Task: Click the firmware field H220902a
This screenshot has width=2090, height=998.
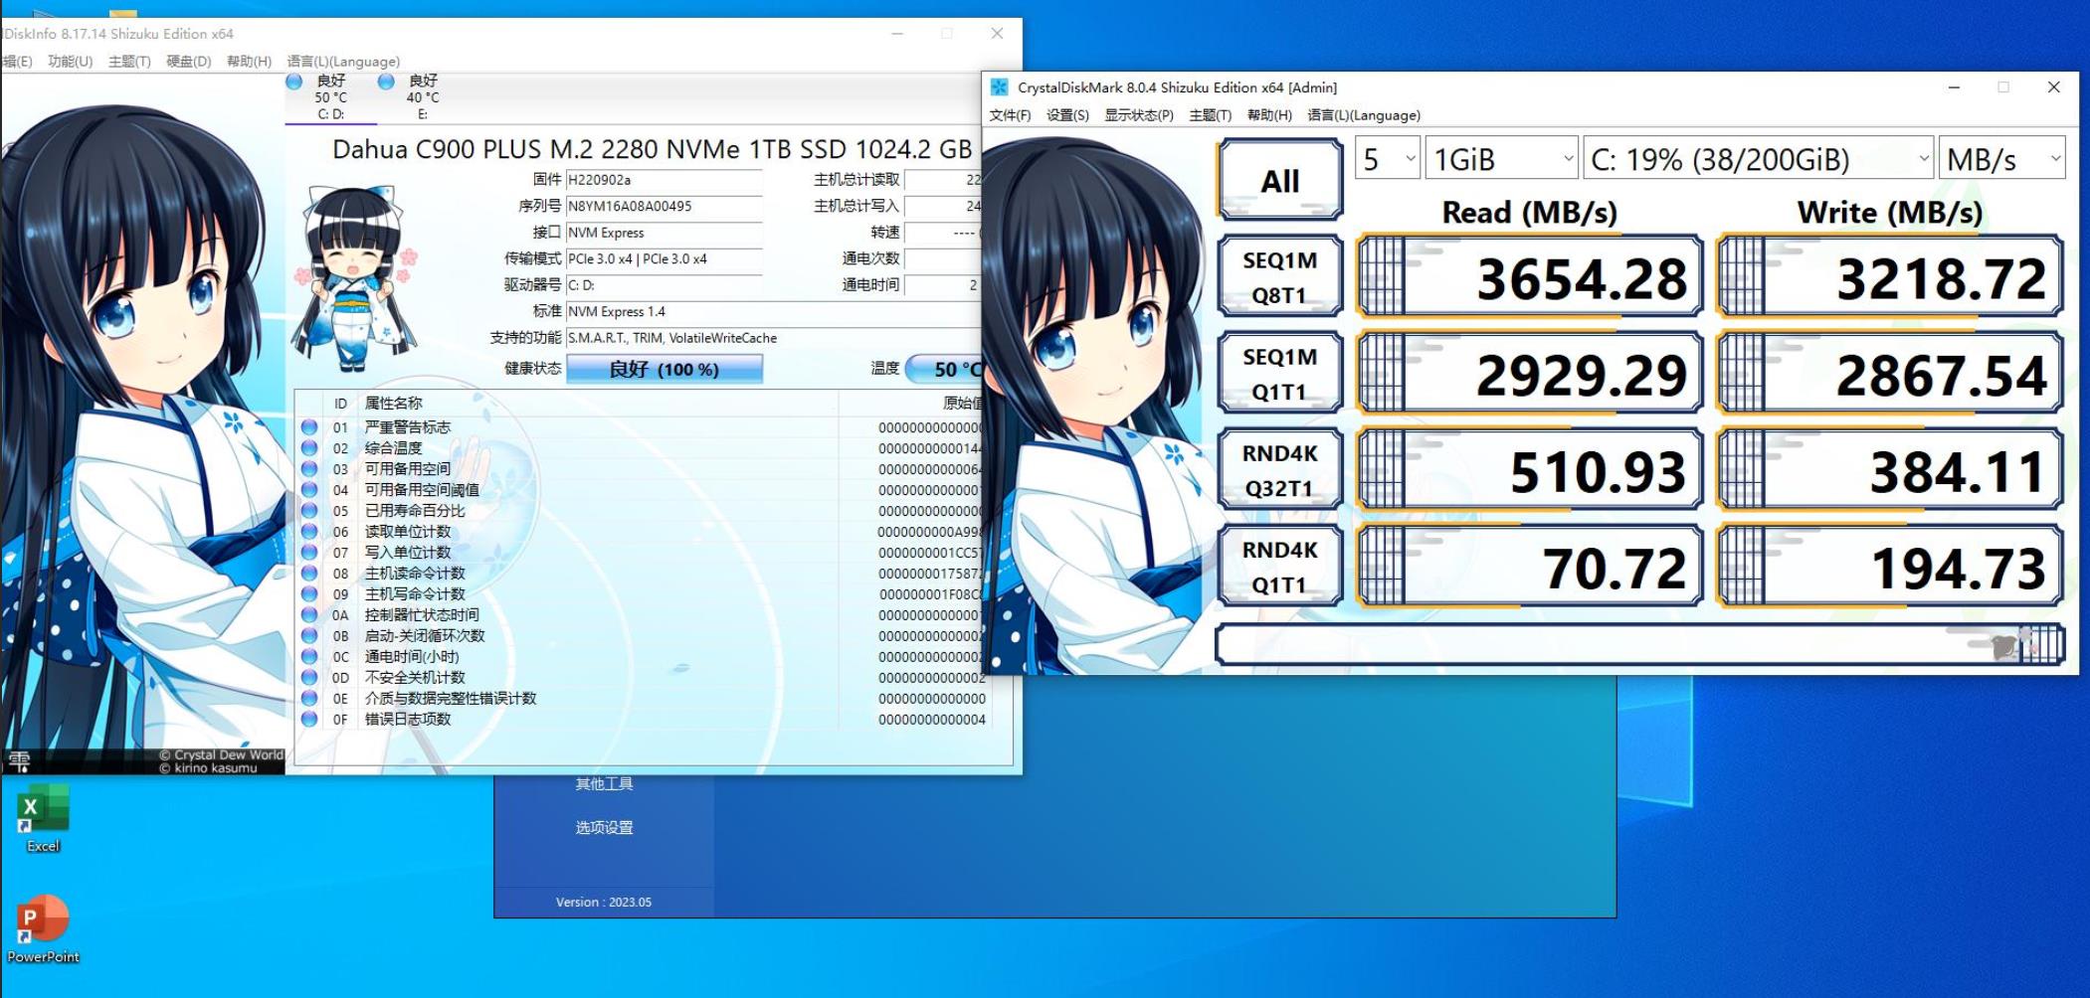Action: point(663,180)
